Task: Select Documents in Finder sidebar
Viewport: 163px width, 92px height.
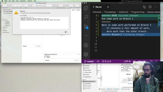Action: pyautogui.click(x=88, y=70)
